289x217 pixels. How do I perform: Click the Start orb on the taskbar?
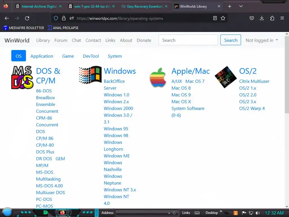[x=7, y=212]
